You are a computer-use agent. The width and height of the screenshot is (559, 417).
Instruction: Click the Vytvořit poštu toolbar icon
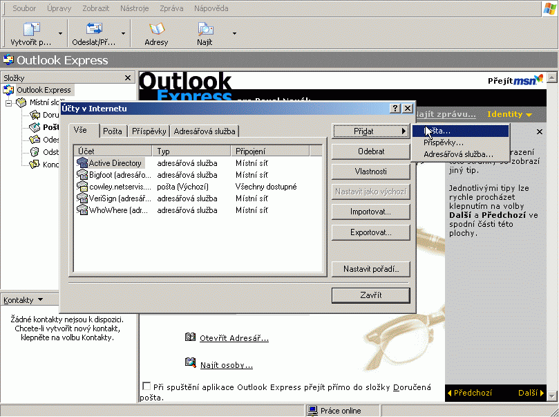(x=32, y=29)
